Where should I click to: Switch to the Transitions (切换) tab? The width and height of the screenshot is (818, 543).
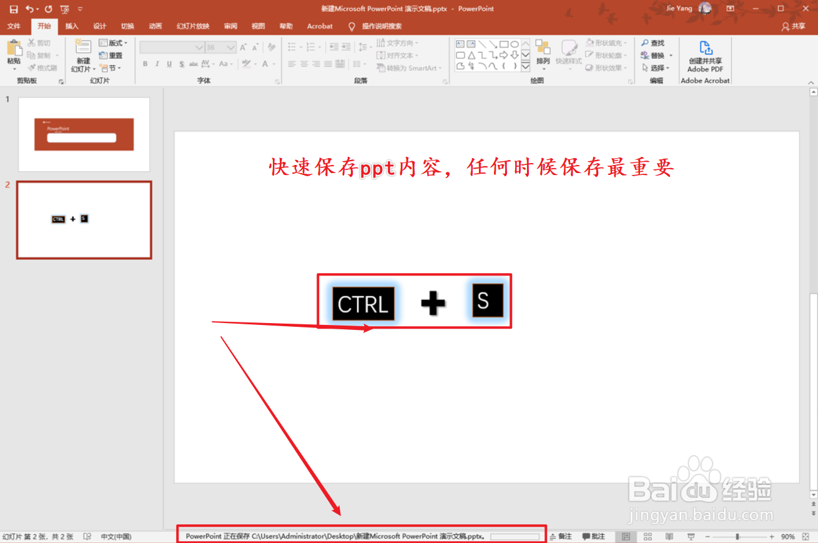127,26
